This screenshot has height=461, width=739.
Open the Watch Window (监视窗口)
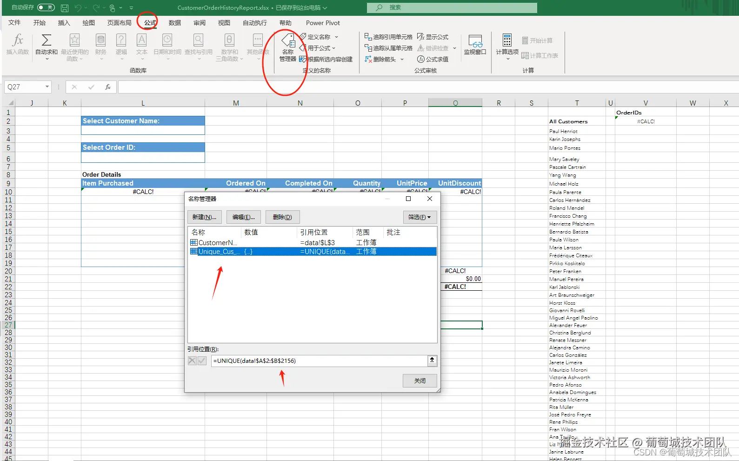point(475,45)
